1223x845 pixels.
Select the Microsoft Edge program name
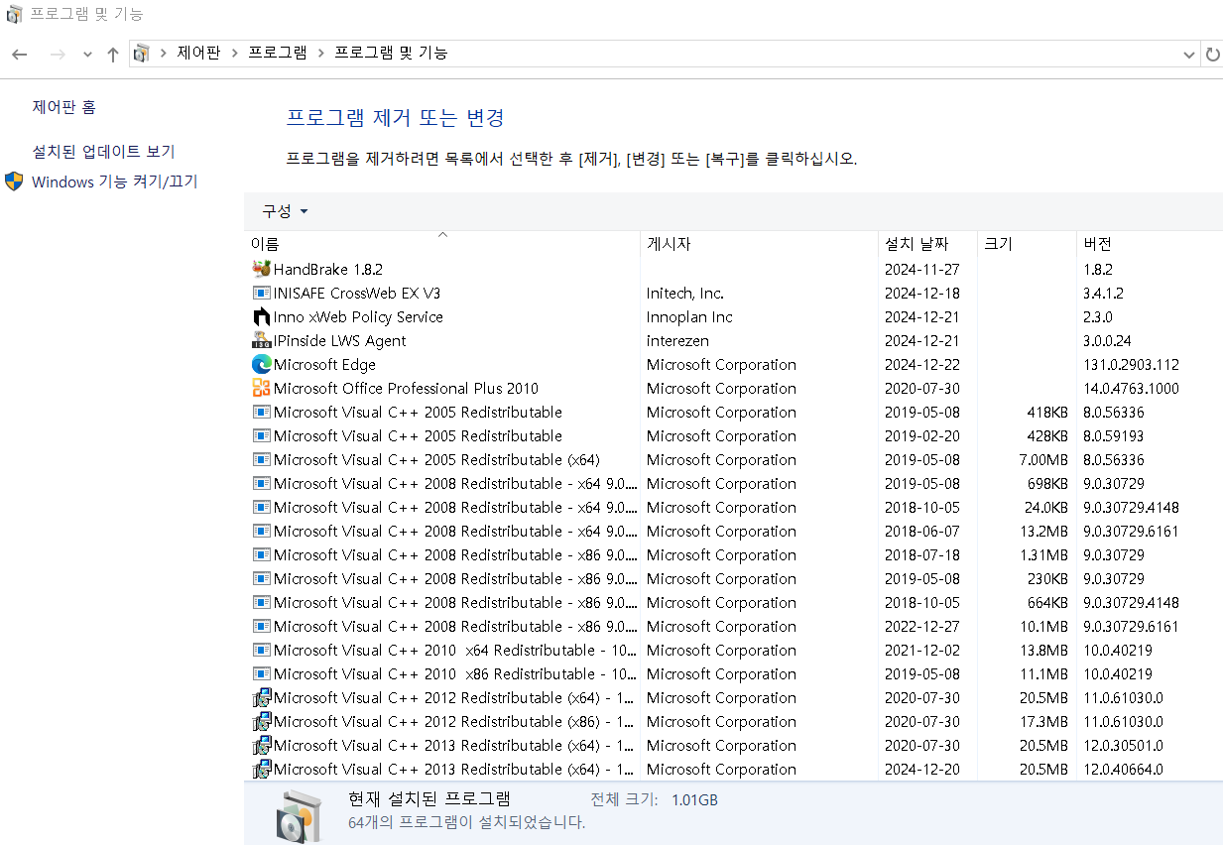point(324,365)
